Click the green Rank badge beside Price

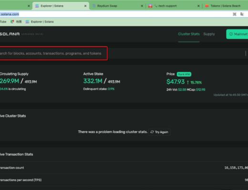coord(184,74)
